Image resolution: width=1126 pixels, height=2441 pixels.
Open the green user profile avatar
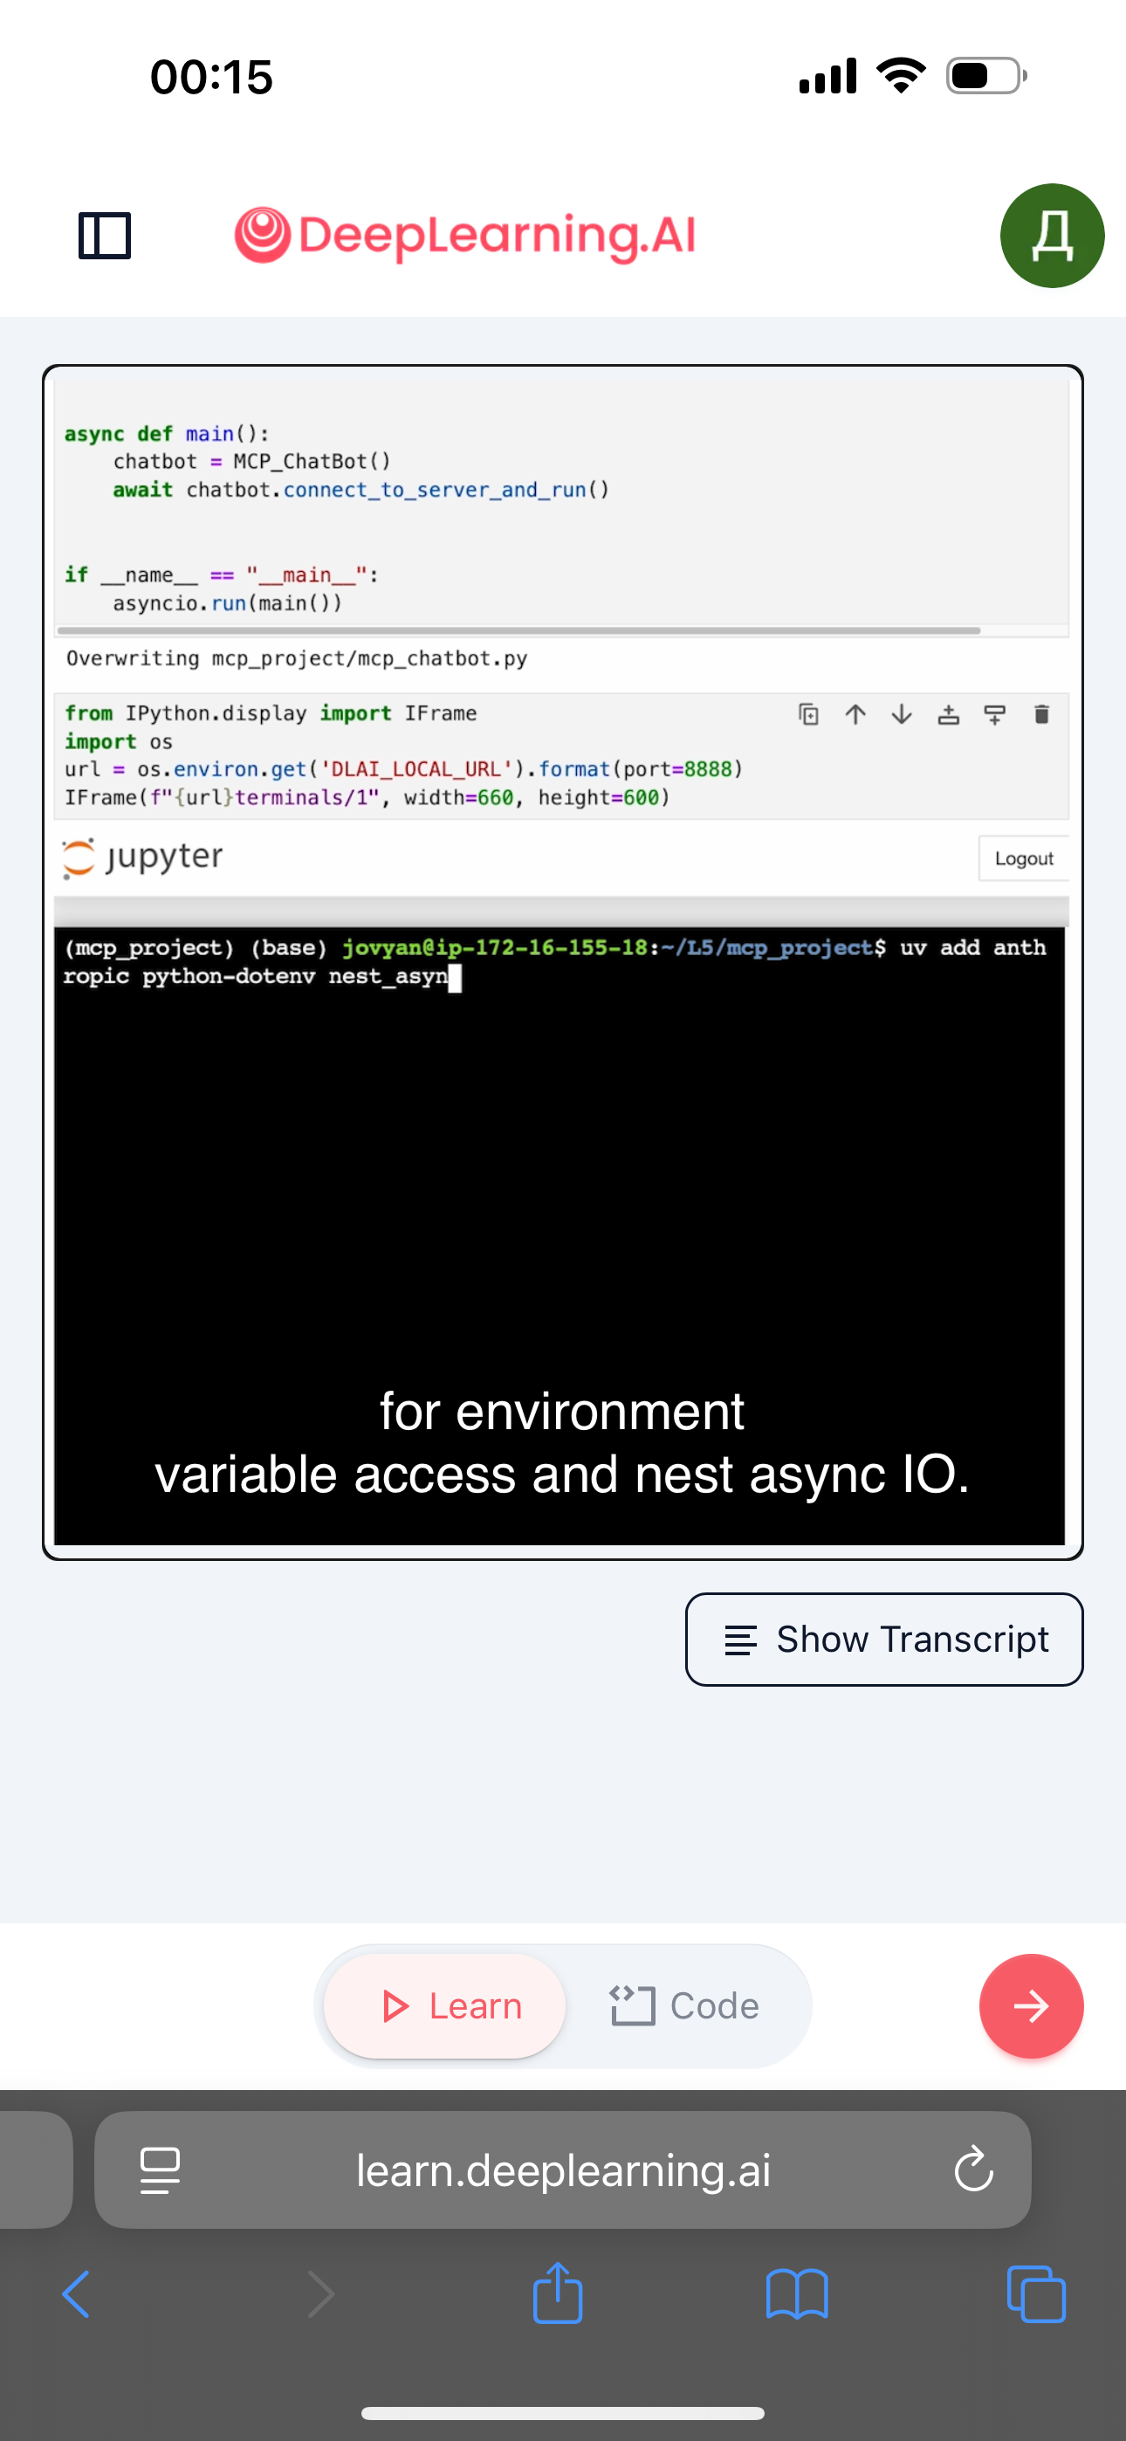pos(1051,235)
